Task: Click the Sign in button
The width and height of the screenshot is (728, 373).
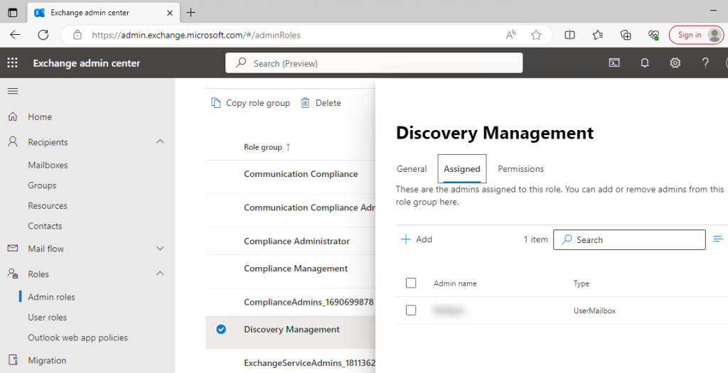Action: 696,35
